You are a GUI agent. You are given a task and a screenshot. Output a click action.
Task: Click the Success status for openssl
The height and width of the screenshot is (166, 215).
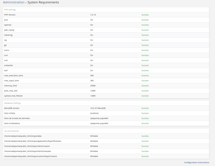(x=145, y=25)
